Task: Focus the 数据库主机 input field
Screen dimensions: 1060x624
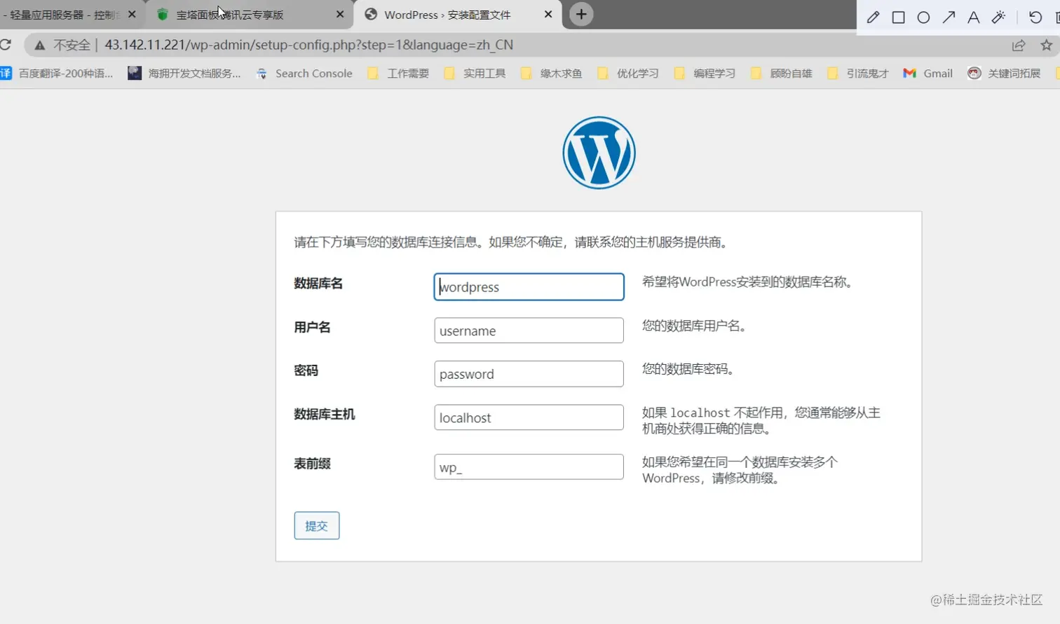Action: [x=529, y=417]
